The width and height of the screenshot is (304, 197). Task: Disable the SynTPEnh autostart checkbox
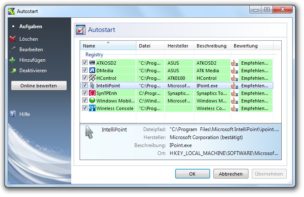pyautogui.click(x=85, y=92)
